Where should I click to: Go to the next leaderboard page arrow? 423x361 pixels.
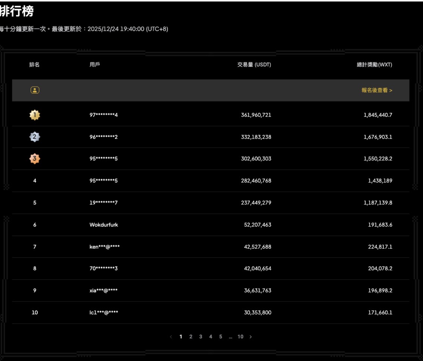[x=251, y=337]
